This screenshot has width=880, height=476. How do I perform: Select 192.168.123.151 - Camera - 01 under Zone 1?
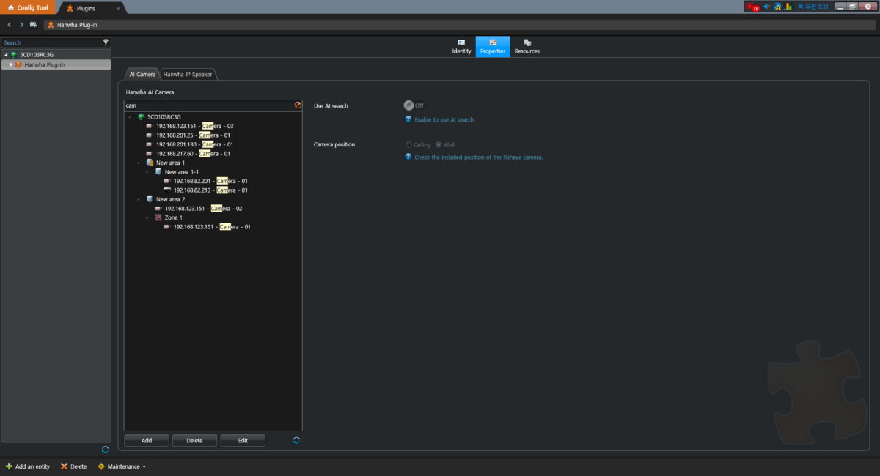[x=212, y=227]
